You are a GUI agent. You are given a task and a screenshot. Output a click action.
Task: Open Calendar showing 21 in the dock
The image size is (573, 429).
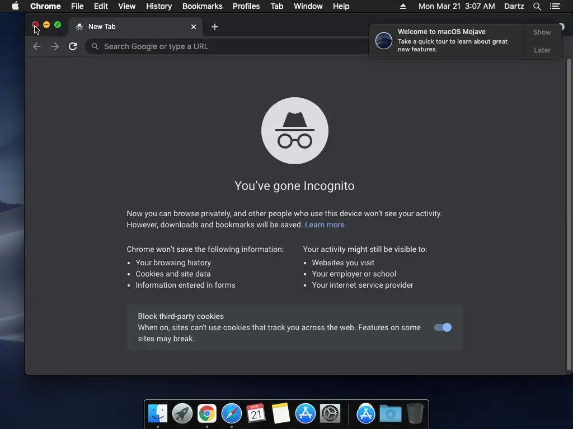(x=256, y=413)
